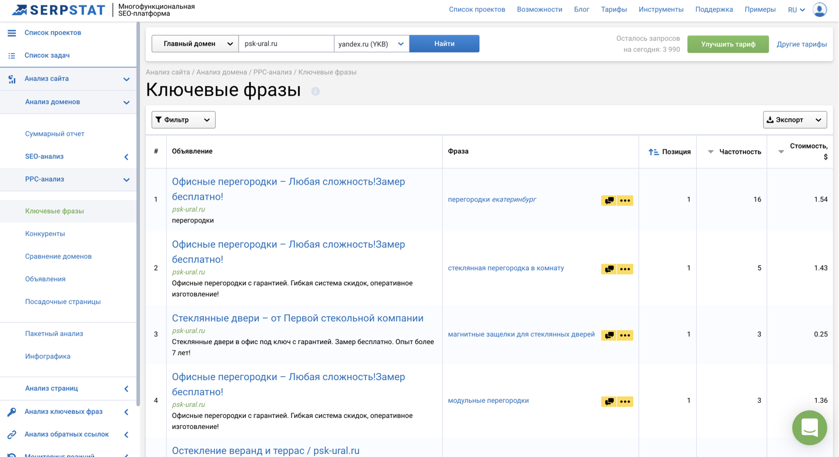Click the info icon beside Ключевые фразы title
Viewport: 839px width, 457px height.
pos(315,91)
